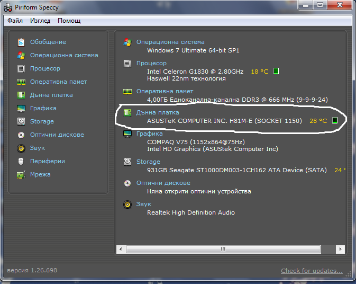Click the 4,00ГБ DDR3 memory details text
The width and height of the screenshot is (356, 284).
[238, 100]
